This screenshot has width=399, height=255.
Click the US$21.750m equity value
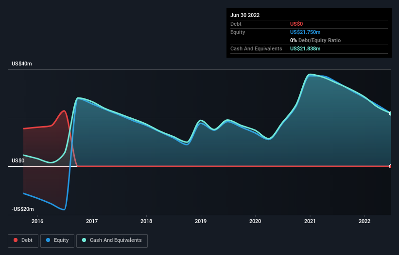(305, 32)
